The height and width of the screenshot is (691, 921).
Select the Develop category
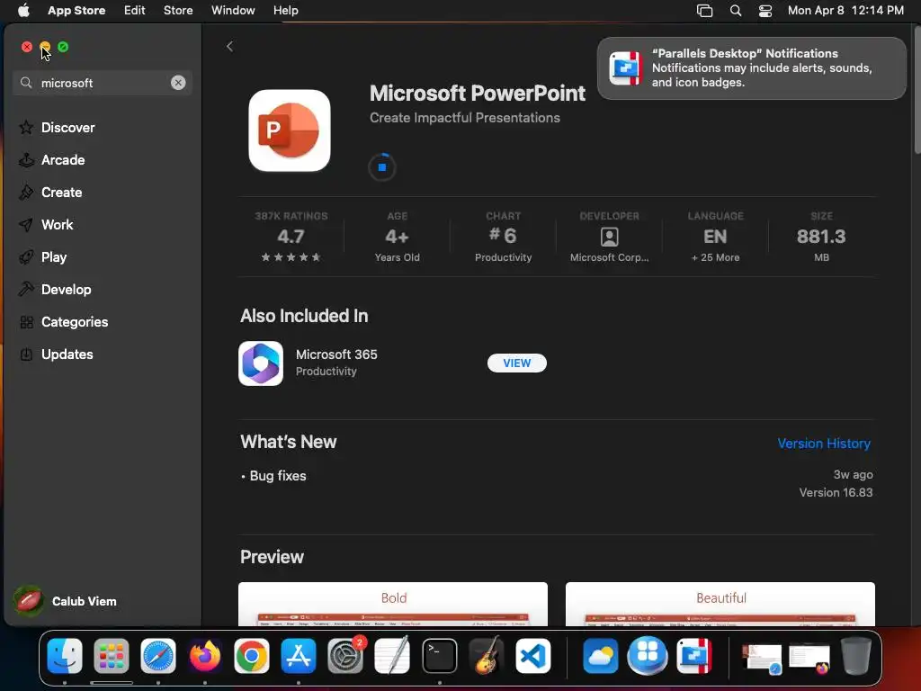(55, 289)
